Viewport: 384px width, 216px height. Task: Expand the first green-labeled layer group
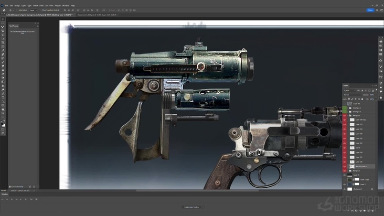point(348,108)
